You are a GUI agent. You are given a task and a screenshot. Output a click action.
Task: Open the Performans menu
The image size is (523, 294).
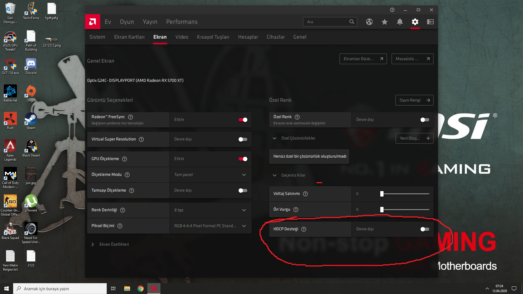182,22
